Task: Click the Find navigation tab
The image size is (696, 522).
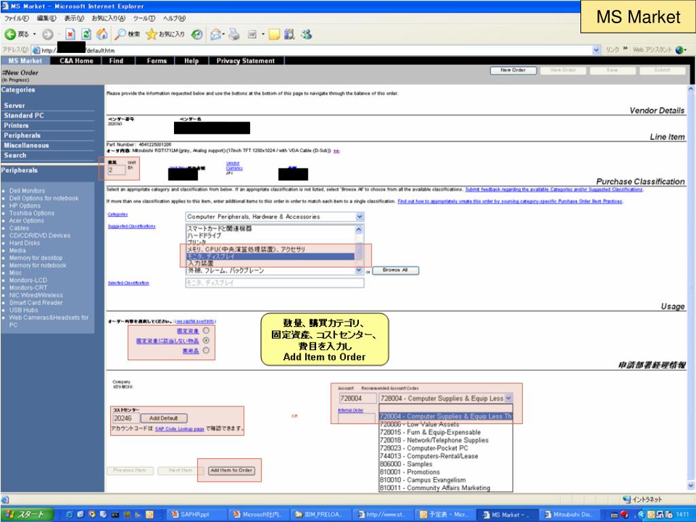Action: (116, 60)
